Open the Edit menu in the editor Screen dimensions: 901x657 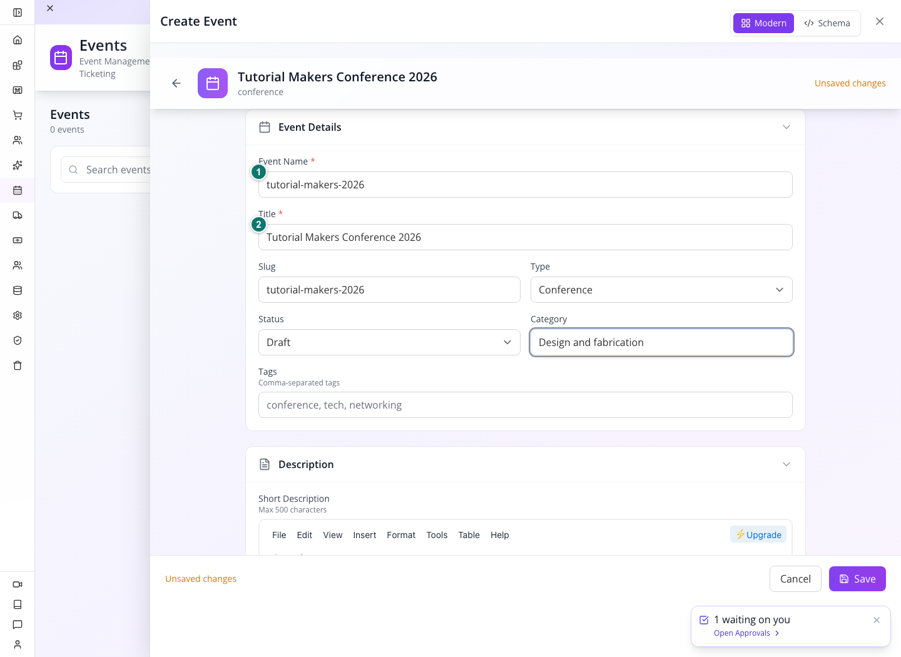305,535
